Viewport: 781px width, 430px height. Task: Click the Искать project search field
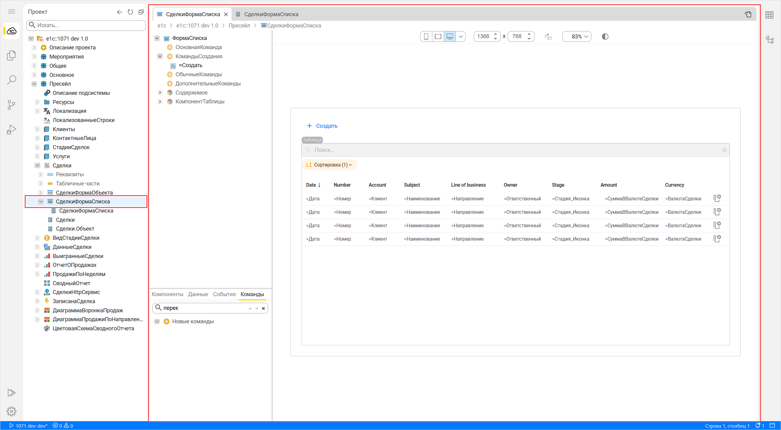86,25
